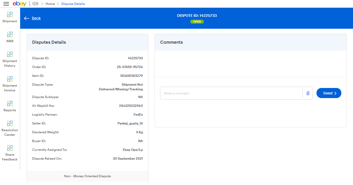Select the Home breadcrumb
Screen dimensions: 353x185
click(50, 4)
